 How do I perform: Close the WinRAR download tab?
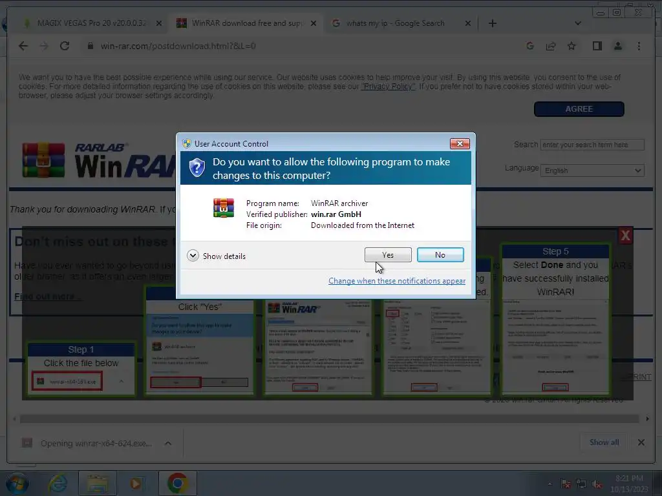314,24
